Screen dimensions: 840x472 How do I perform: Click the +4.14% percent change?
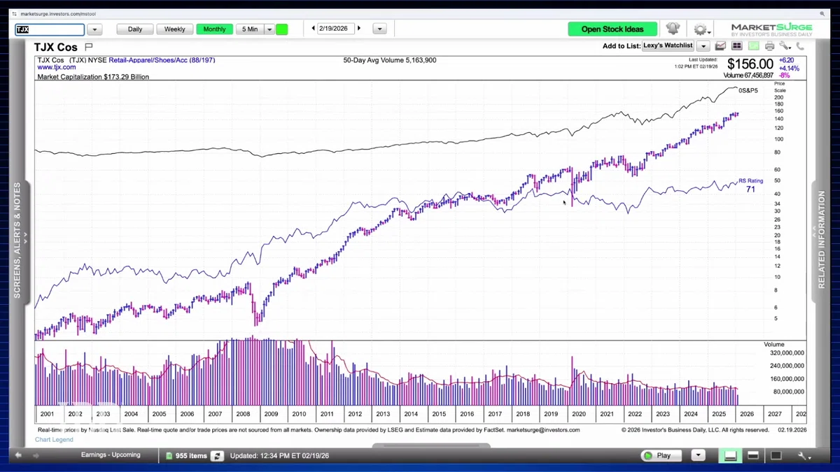(x=787, y=69)
